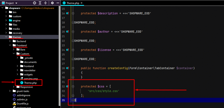Hide the Project panel with the minus icon
This screenshot has width=224, height=108.
[x=58, y=3]
